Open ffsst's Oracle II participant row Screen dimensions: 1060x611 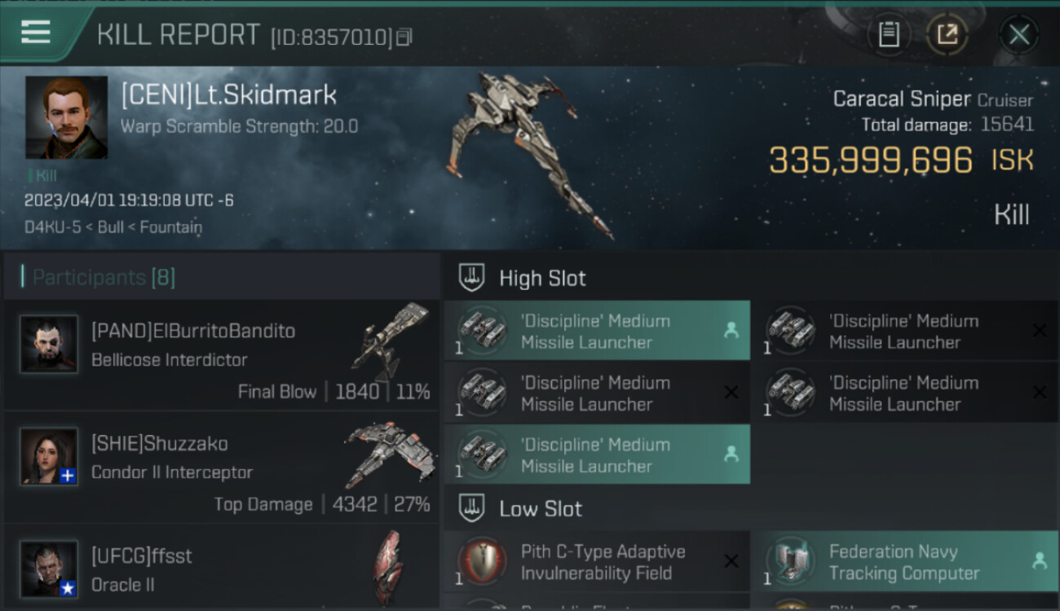pos(222,569)
